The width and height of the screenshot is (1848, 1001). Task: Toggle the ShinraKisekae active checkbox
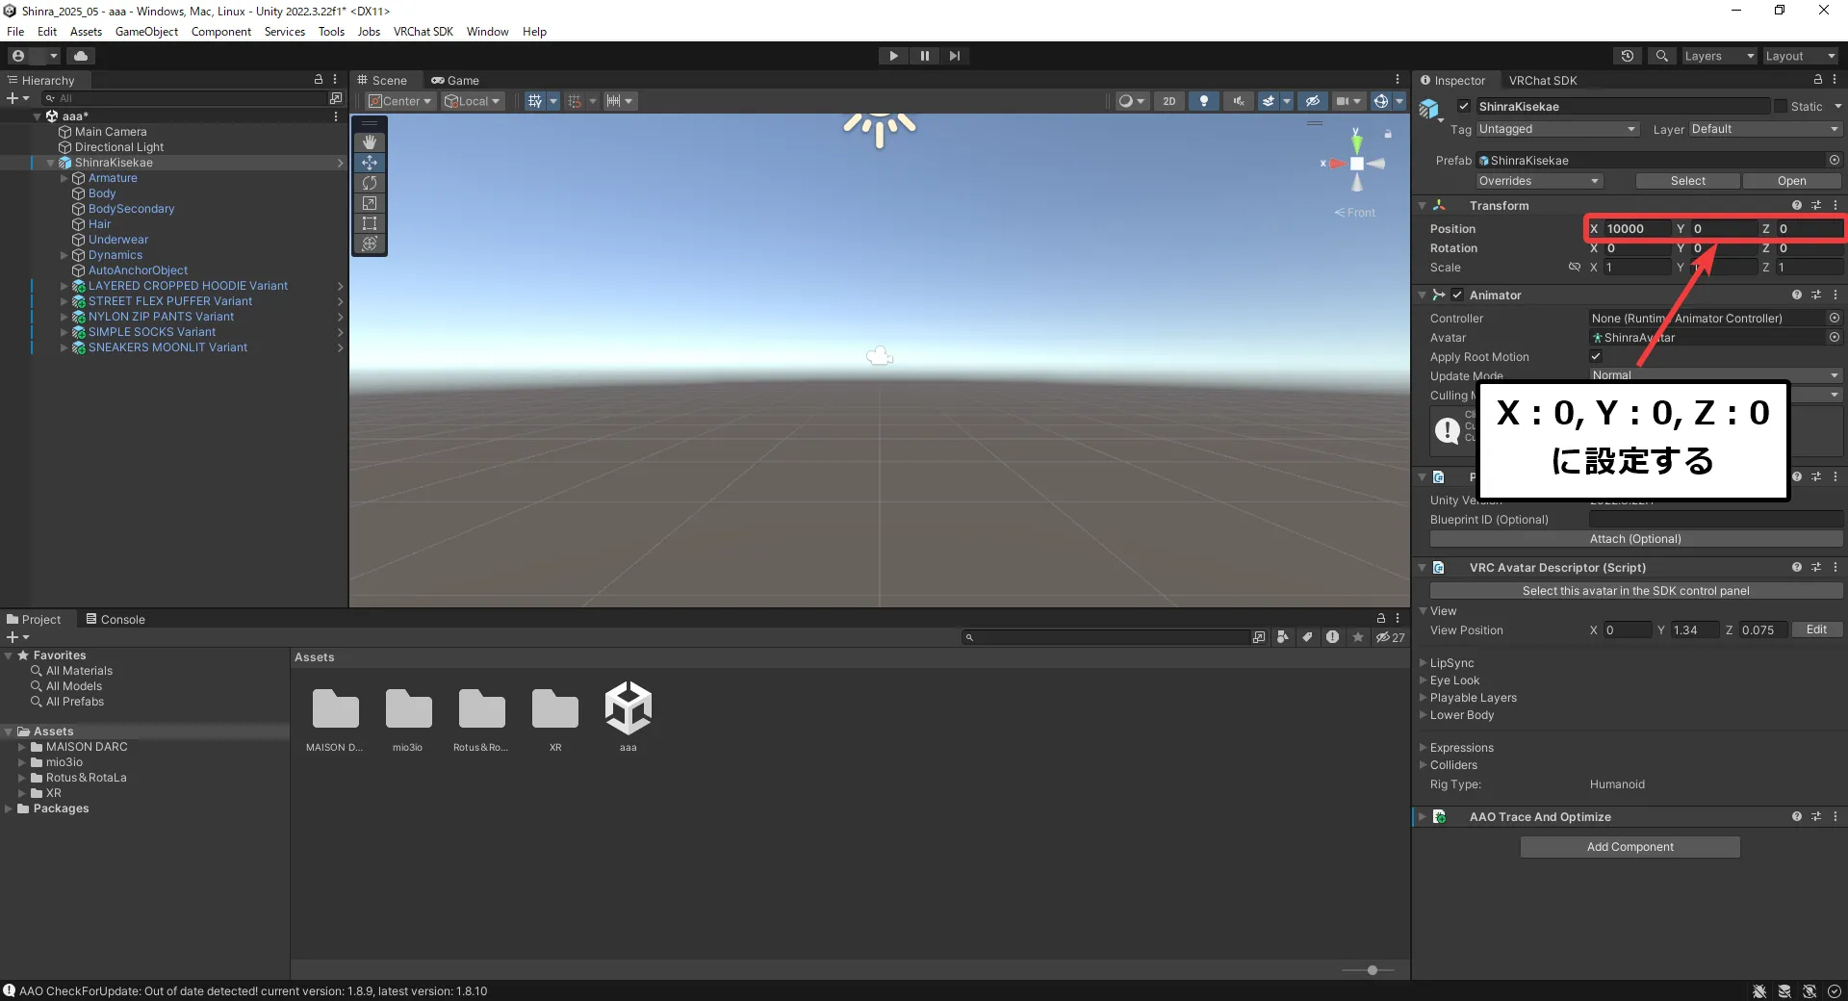tap(1464, 107)
